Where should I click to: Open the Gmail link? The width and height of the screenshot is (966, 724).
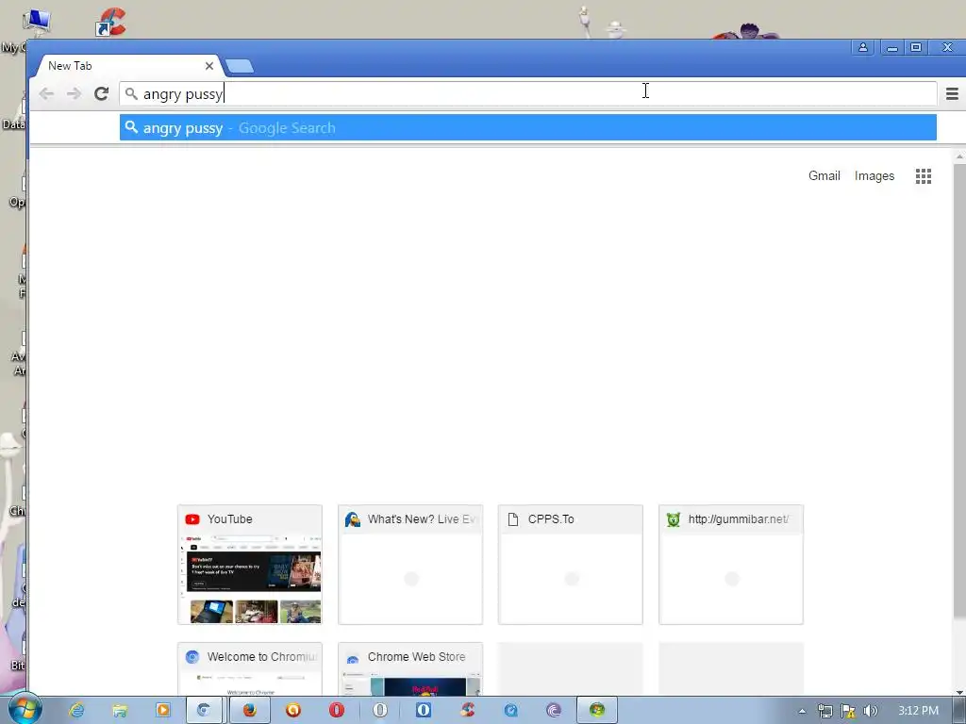[824, 176]
